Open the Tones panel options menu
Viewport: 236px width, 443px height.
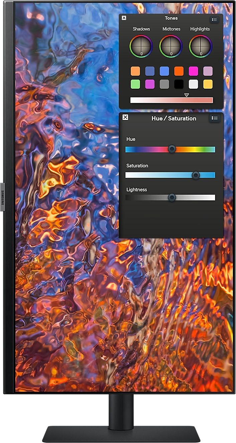click(x=214, y=20)
